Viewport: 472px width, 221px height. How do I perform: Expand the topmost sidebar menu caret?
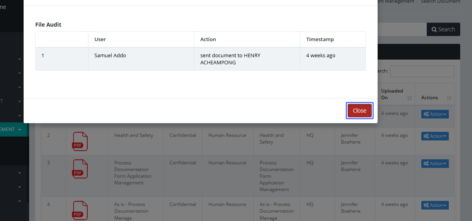point(20,59)
